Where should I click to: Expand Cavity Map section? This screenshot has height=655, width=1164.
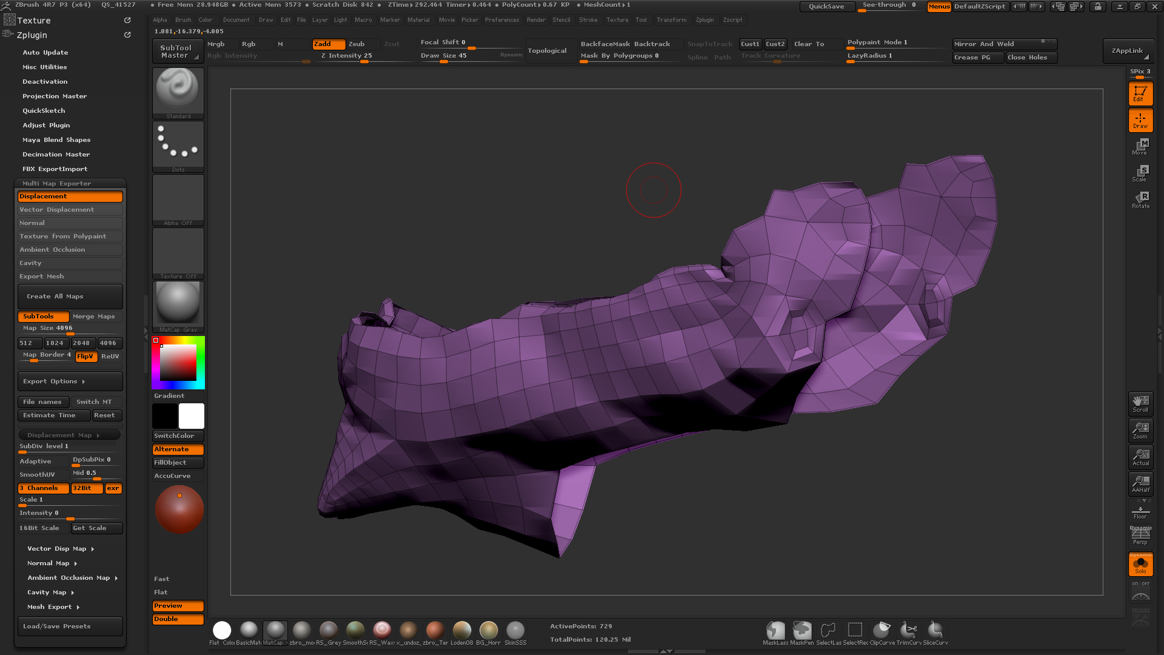coord(51,593)
